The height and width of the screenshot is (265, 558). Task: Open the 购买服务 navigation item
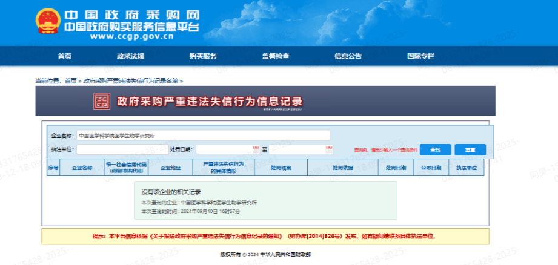point(203,56)
